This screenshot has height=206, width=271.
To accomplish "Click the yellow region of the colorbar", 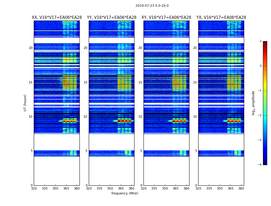I will click(x=265, y=88).
